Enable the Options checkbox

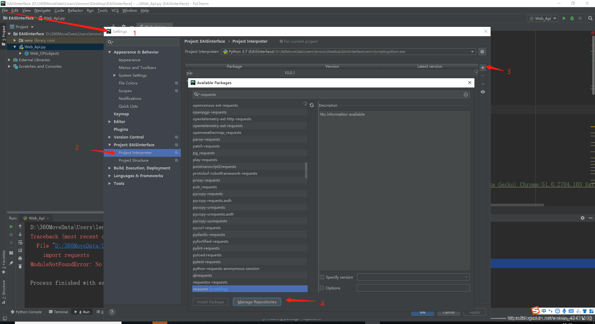click(x=322, y=288)
